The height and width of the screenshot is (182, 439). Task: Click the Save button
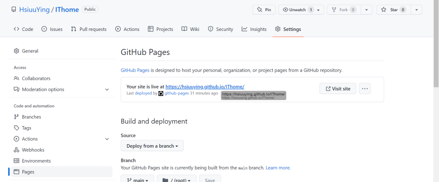[210, 179]
